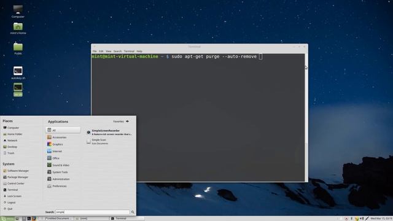Image resolution: width=393 pixels, height=221 pixels.
Task: Launch Simple Scan from search results
Action: 98,142
